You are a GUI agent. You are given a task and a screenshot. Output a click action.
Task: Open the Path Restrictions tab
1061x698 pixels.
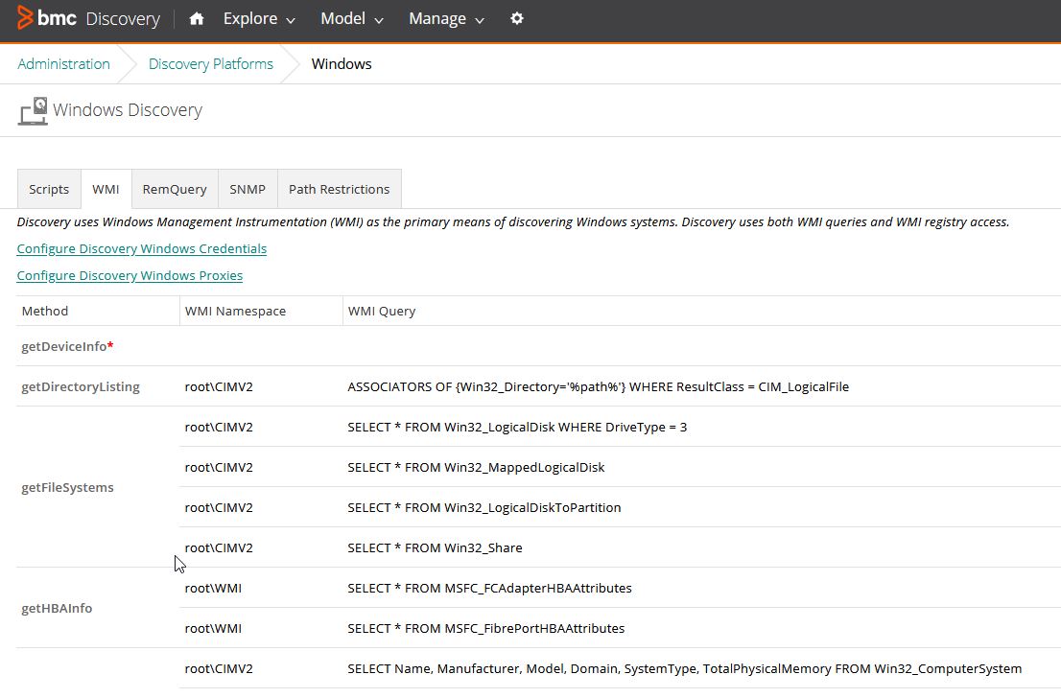tap(339, 189)
